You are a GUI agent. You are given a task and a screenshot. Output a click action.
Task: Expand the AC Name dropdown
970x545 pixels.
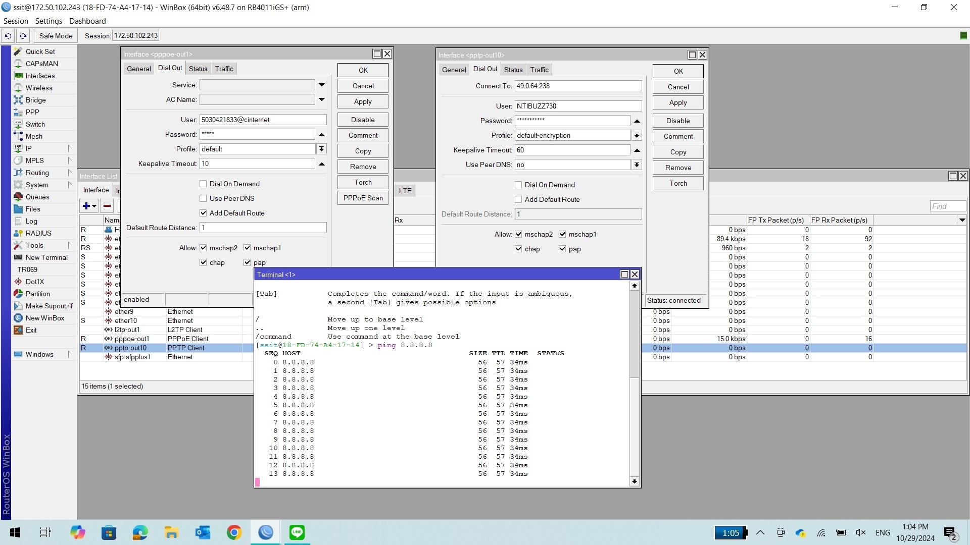[321, 99]
